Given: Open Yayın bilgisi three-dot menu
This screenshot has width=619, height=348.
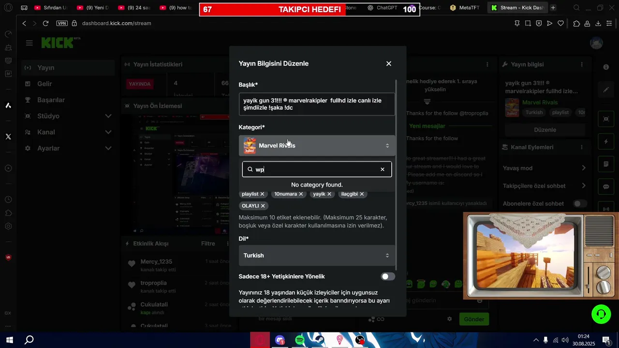Looking at the screenshot, I should tap(582, 64).
